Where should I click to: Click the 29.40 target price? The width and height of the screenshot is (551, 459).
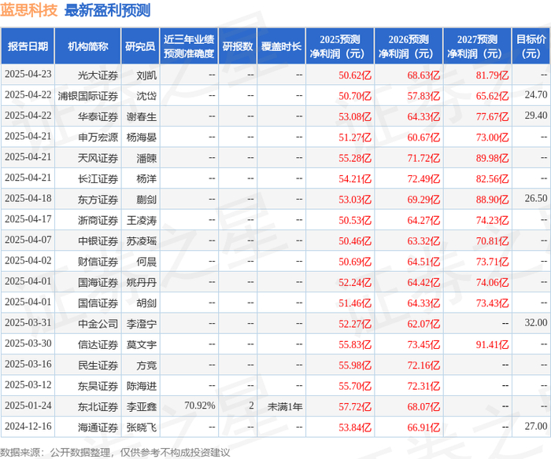536,116
